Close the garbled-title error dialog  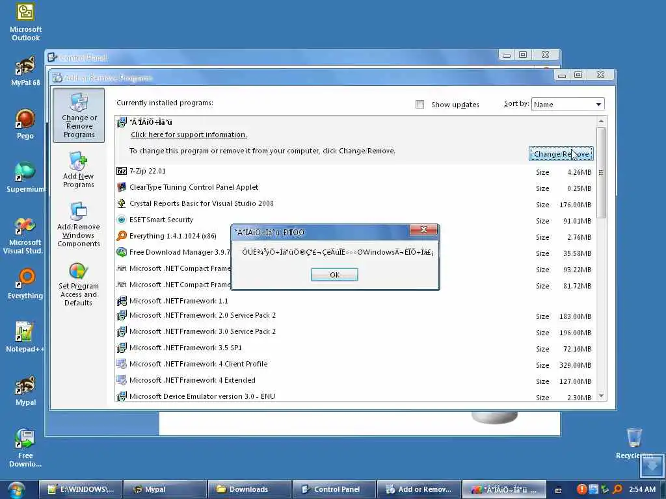coord(423,229)
